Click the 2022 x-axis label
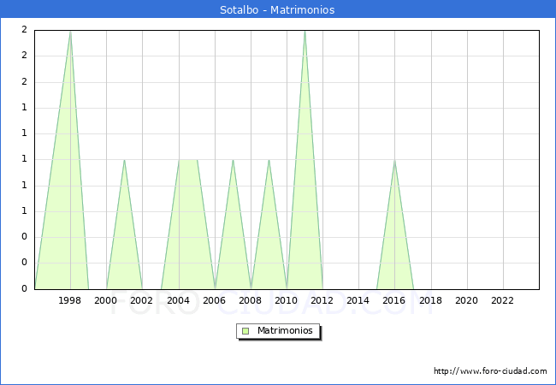The image size is (556, 385). point(502,300)
